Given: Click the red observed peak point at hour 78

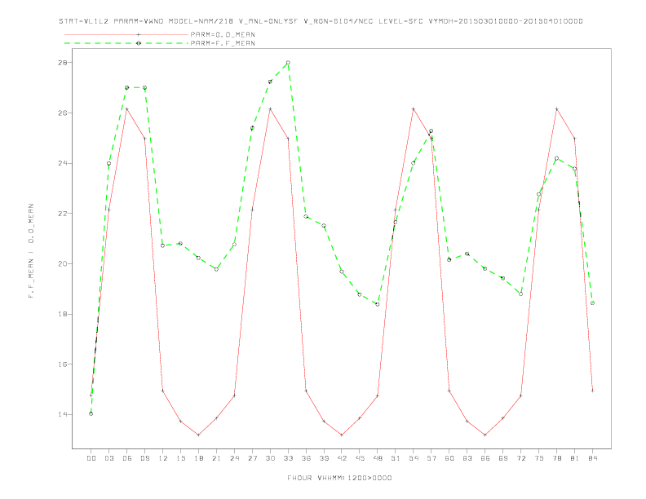Looking at the screenshot, I should (x=556, y=109).
